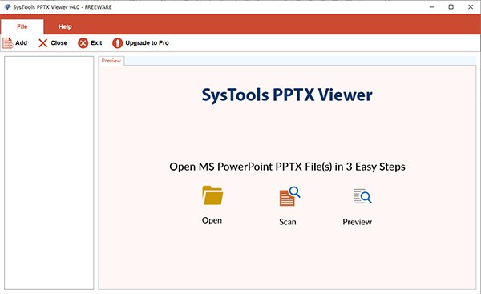The height and width of the screenshot is (294, 481).
Task: Click the Upgrade to Pro label
Action: (147, 43)
